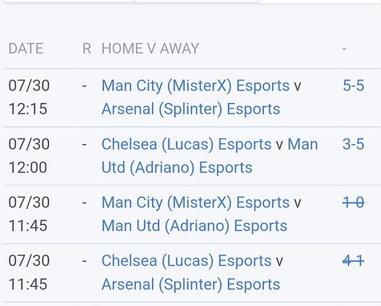Image resolution: width=381 pixels, height=306 pixels.
Task: Select the struck-through 1-0 score
Action: (x=353, y=203)
